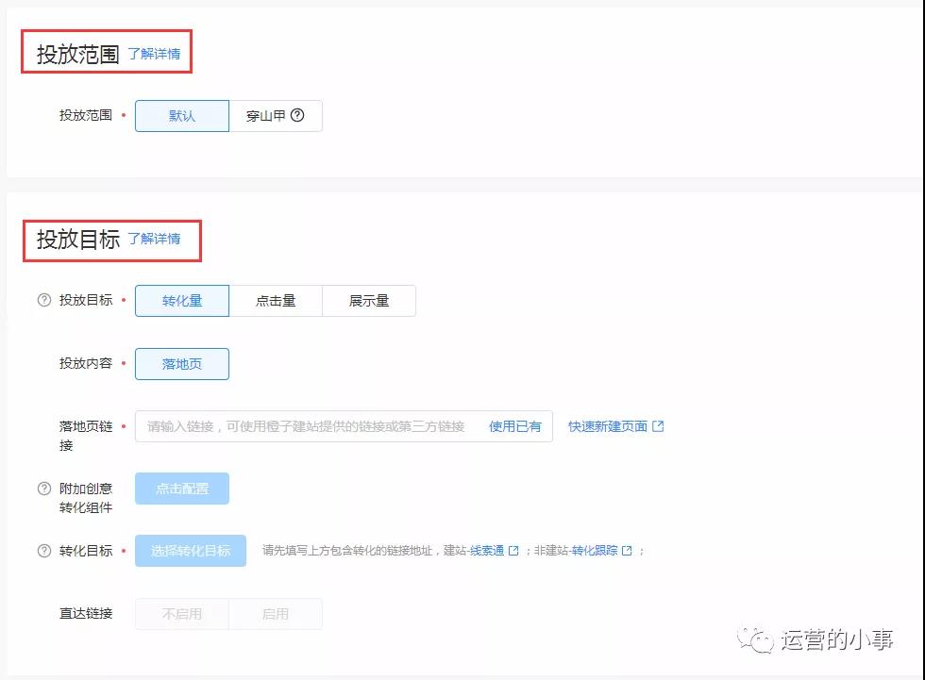The image size is (925, 680).
Task: Focus the 落地页链接 input field
Action: (x=307, y=426)
